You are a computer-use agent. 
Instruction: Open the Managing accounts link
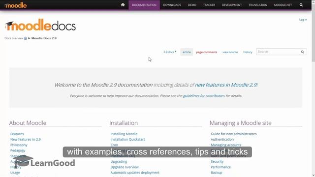pyautogui.click(x=226, y=145)
